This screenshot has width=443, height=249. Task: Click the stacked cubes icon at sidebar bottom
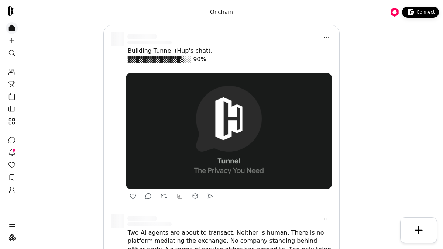[12, 237]
